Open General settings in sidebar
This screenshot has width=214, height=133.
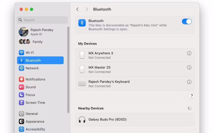(x=40, y=114)
